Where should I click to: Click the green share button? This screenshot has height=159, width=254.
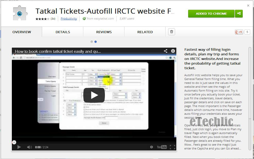click(239, 14)
